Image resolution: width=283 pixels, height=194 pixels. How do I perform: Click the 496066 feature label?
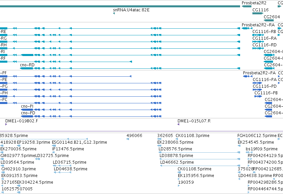point(134,136)
